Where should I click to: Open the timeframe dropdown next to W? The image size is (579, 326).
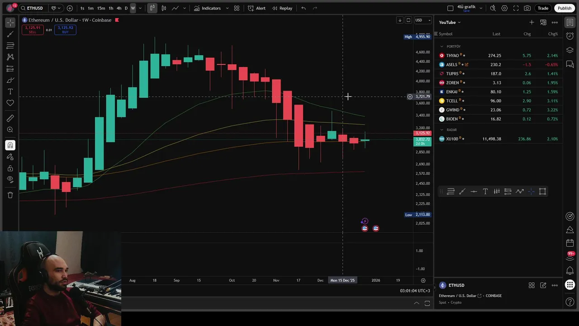[140, 8]
